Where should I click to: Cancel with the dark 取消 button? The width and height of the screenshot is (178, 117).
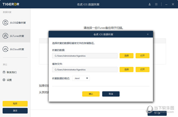(x=111, y=94)
